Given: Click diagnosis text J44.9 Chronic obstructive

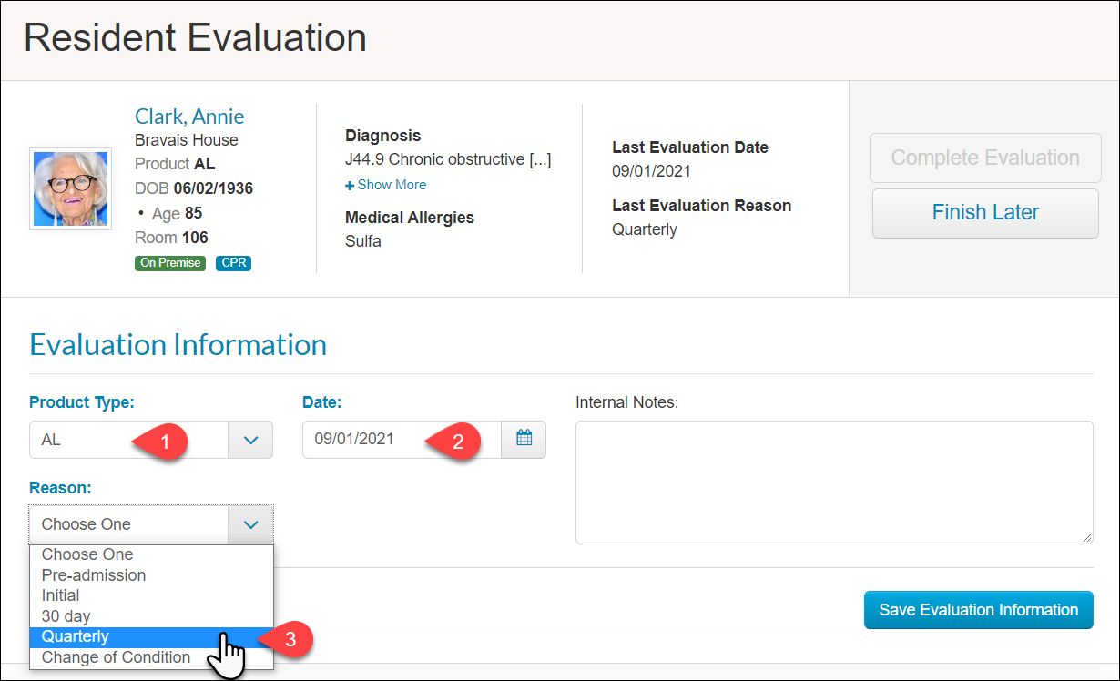Looking at the screenshot, I should click(448, 159).
